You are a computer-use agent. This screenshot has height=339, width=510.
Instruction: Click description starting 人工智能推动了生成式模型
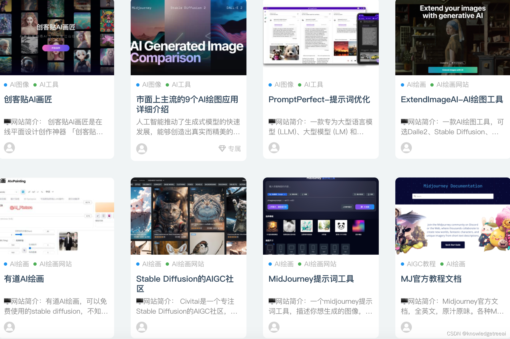point(188,127)
